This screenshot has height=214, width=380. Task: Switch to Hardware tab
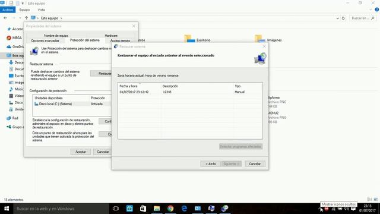click(111, 36)
